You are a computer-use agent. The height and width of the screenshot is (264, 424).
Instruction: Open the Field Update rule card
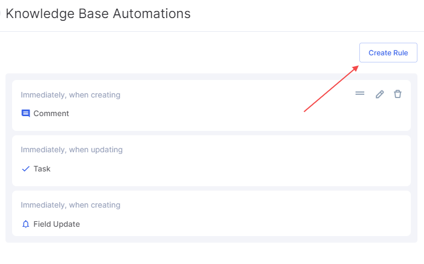coord(211,213)
